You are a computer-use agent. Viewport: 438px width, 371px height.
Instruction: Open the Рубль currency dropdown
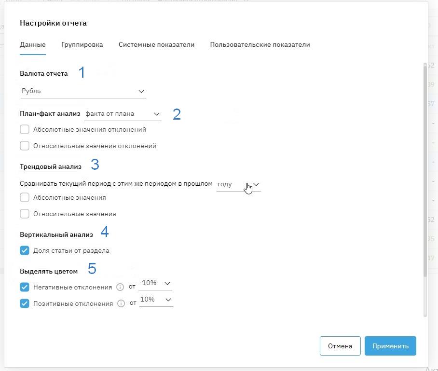pos(83,91)
